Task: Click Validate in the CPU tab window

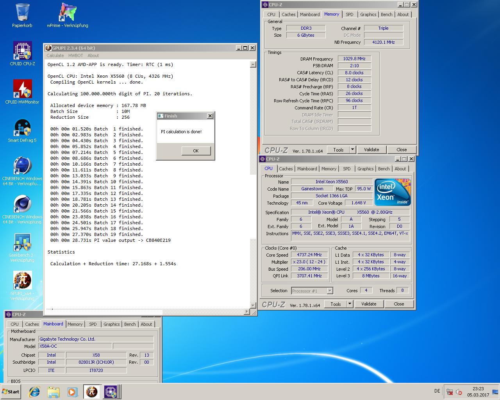Action: [x=369, y=304]
